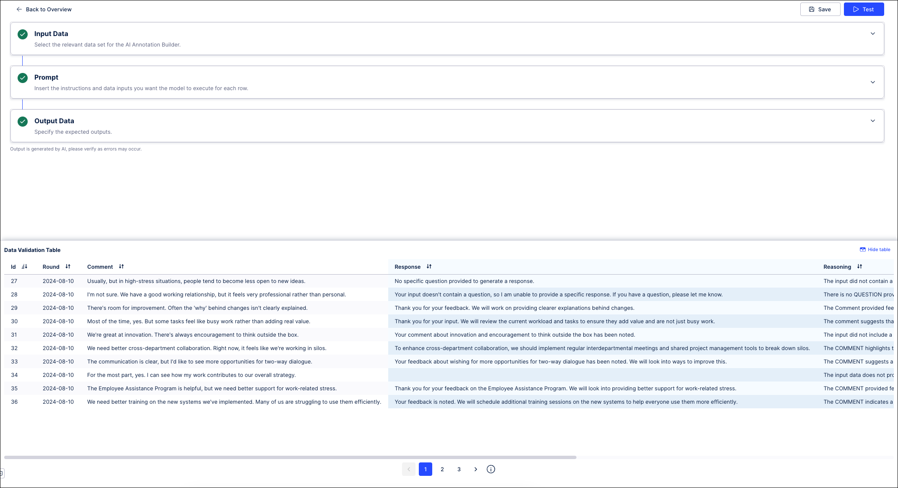
Task: Sort table by Round column
Action: [x=68, y=267]
